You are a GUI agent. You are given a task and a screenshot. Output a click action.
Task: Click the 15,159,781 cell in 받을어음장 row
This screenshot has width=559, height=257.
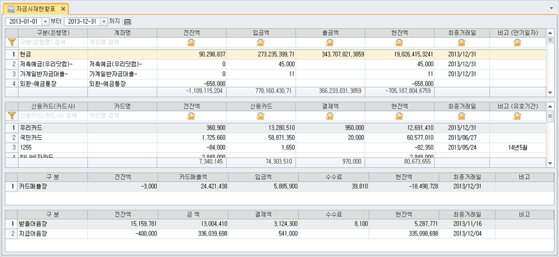pos(123,224)
